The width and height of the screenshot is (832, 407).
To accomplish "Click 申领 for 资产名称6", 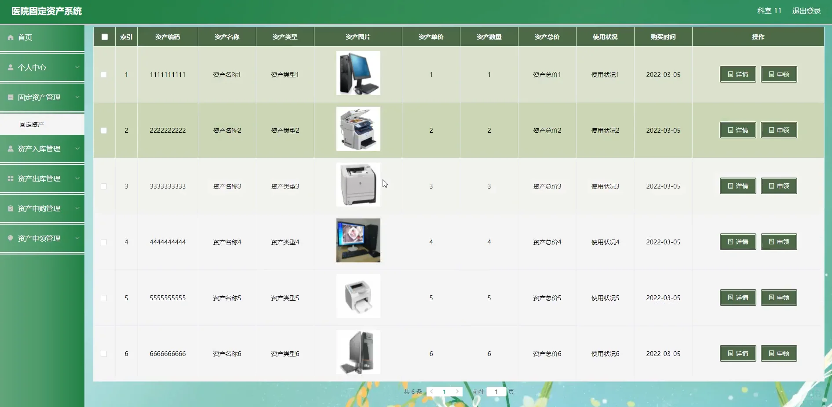I will [779, 353].
